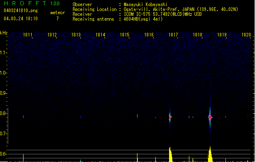Click the yellow power peak below 1818.5

[x=210, y=155]
